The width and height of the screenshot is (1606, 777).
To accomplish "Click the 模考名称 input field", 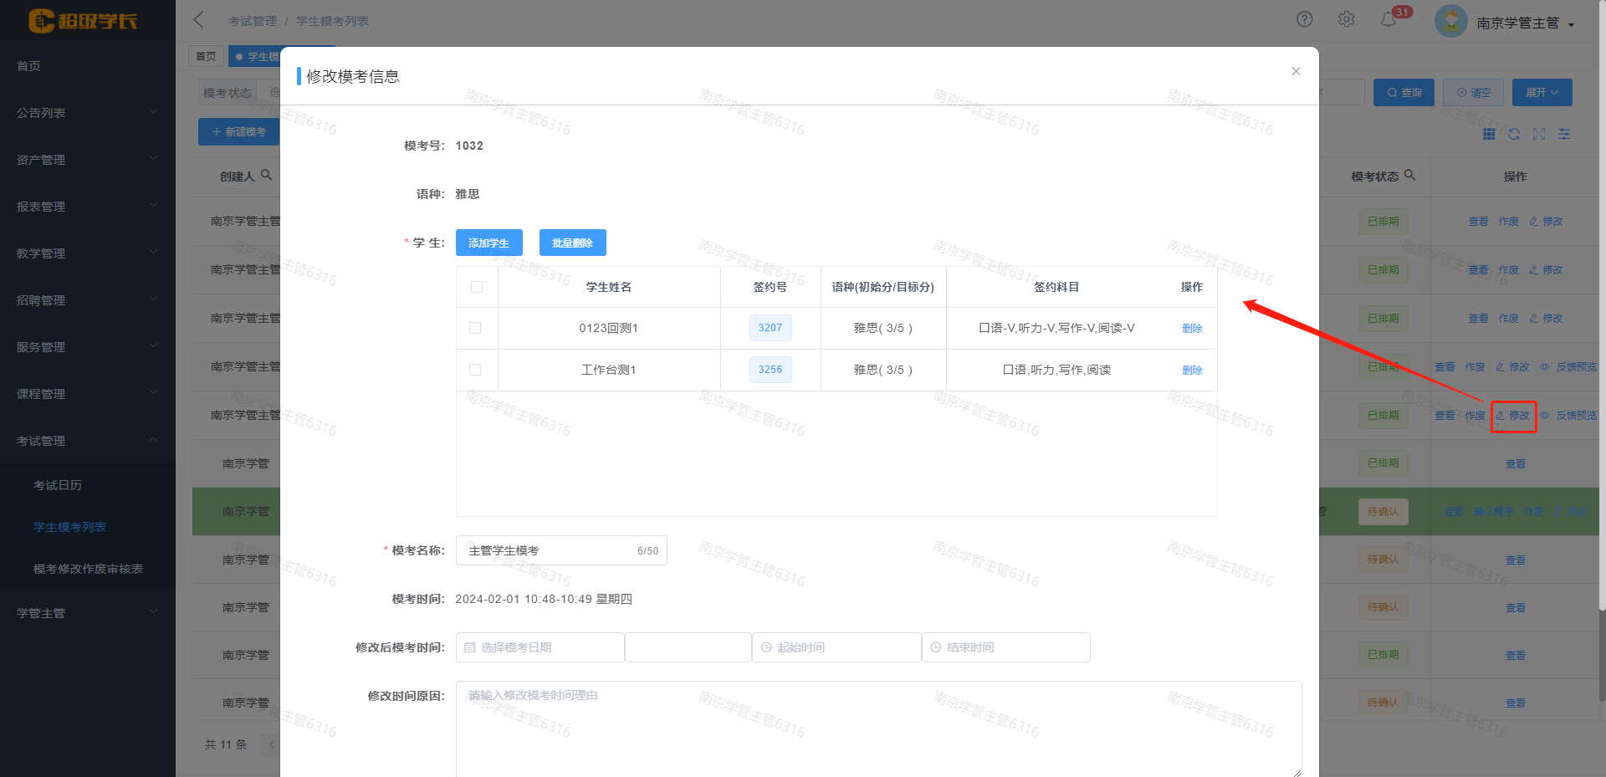I will 548,550.
